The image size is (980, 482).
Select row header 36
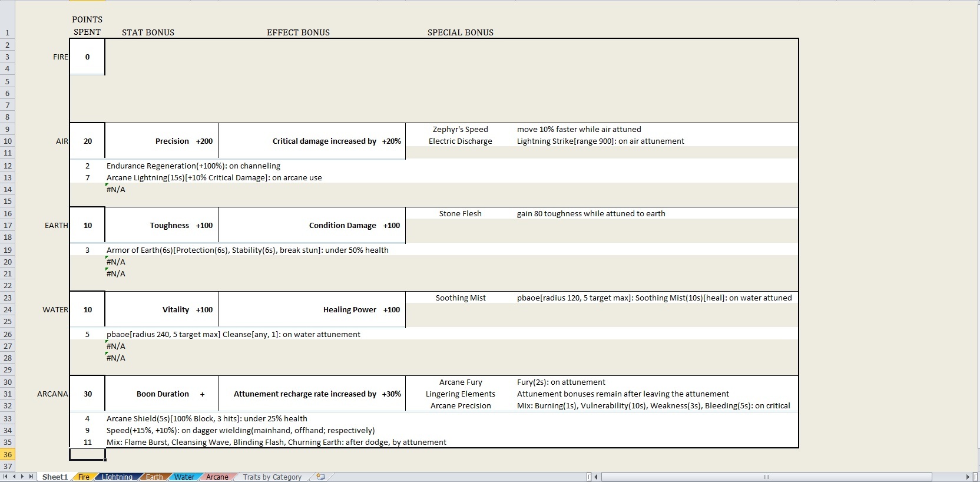click(8, 454)
